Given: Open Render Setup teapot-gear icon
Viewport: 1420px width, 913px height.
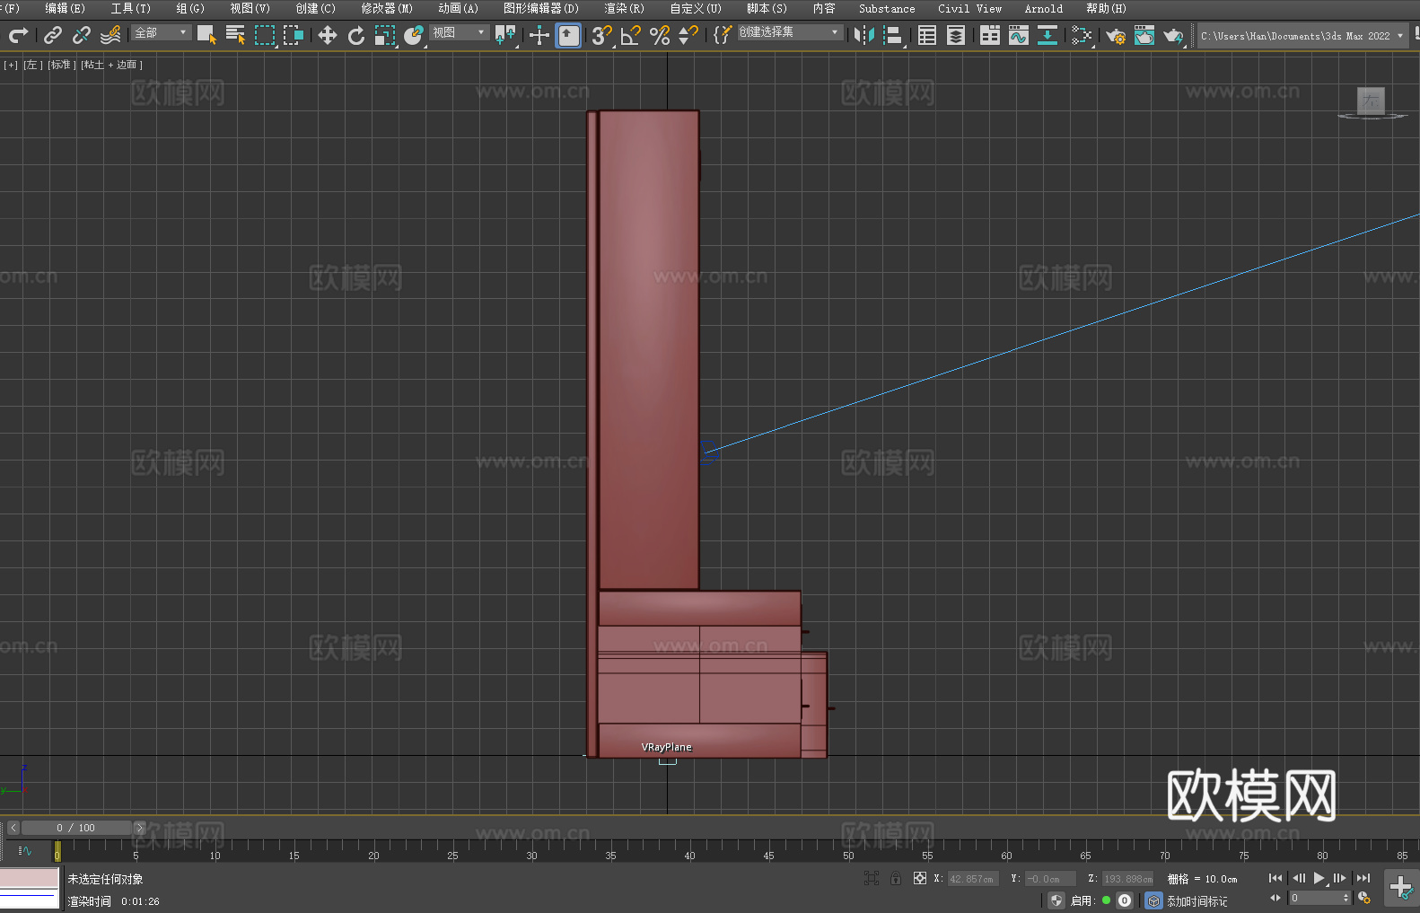Looking at the screenshot, I should tap(1116, 35).
